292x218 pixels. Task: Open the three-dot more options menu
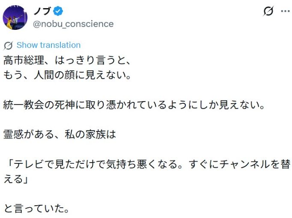click(285, 12)
